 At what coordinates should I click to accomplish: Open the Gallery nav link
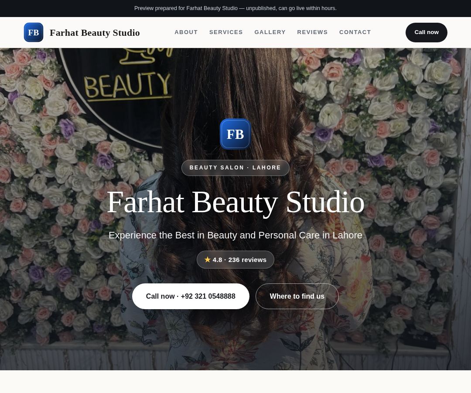[x=270, y=32]
